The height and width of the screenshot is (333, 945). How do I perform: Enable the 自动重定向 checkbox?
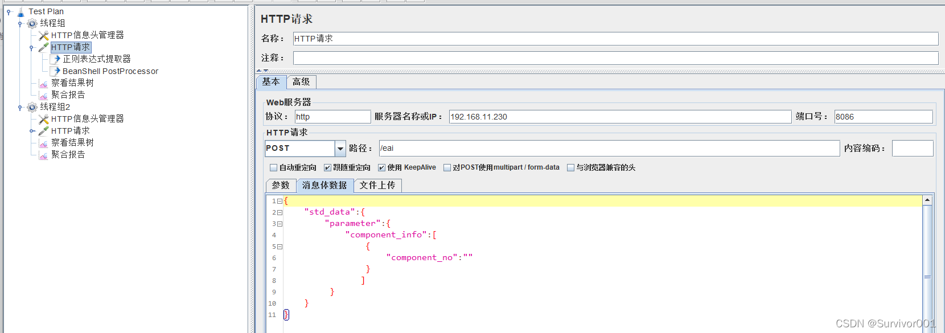[x=273, y=167]
